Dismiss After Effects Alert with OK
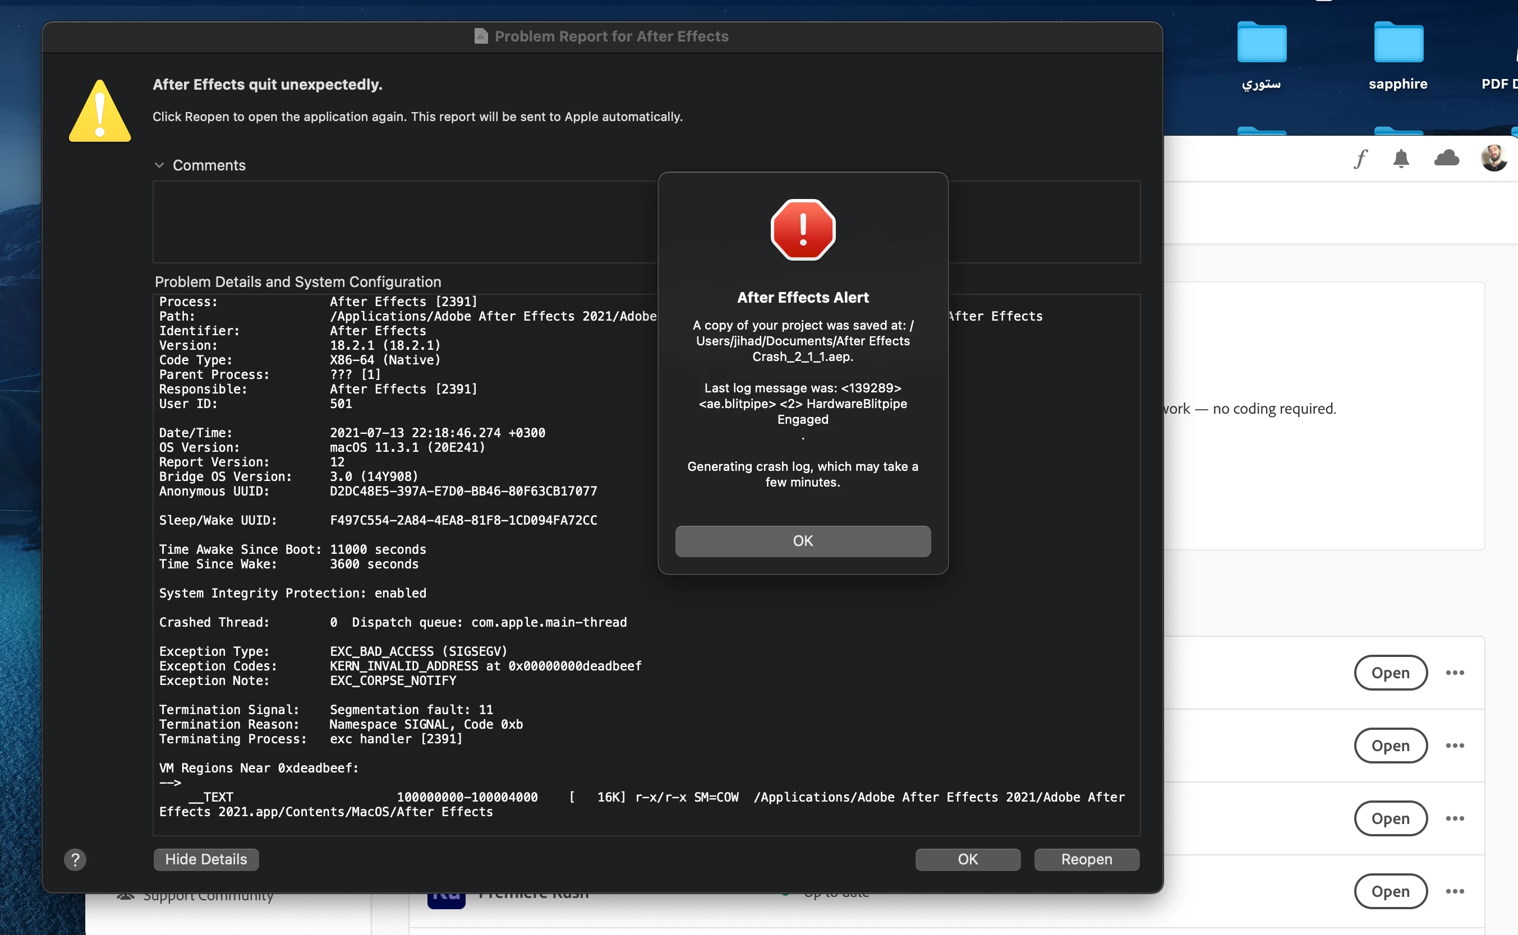 pos(803,541)
